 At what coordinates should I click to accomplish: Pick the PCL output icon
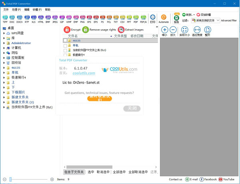(109, 19)
